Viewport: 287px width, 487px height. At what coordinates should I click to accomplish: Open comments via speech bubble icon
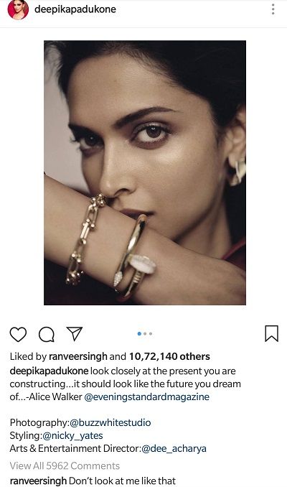click(x=47, y=334)
